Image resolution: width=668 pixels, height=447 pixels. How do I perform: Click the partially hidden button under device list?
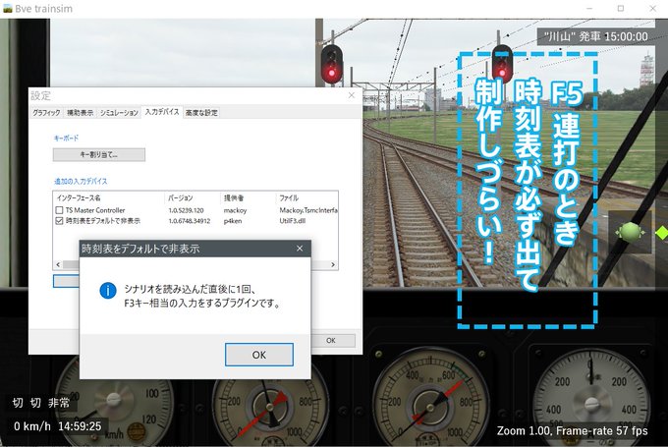67,281
